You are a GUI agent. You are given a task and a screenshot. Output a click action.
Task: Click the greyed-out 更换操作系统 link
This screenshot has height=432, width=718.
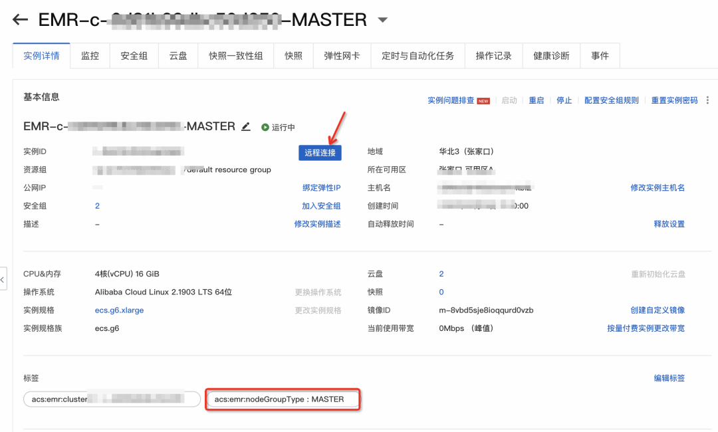(x=318, y=292)
